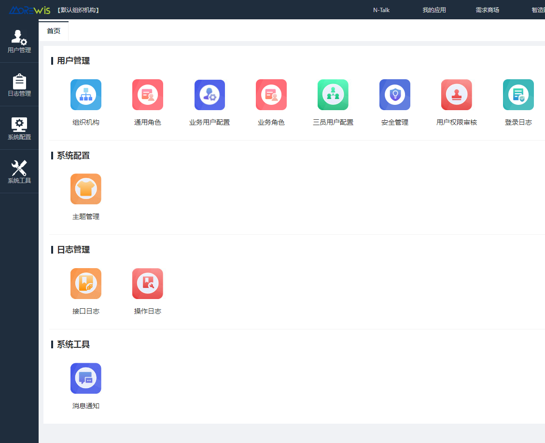Click the 业务角色 icon
Image resolution: width=545 pixels, height=443 pixels.
pyautogui.click(x=271, y=95)
